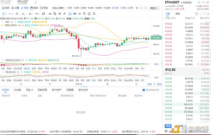Viewport: 211px width, 135px height.
Task: Open the technical analysis (技术分析) tab
Action: click(x=83, y=90)
